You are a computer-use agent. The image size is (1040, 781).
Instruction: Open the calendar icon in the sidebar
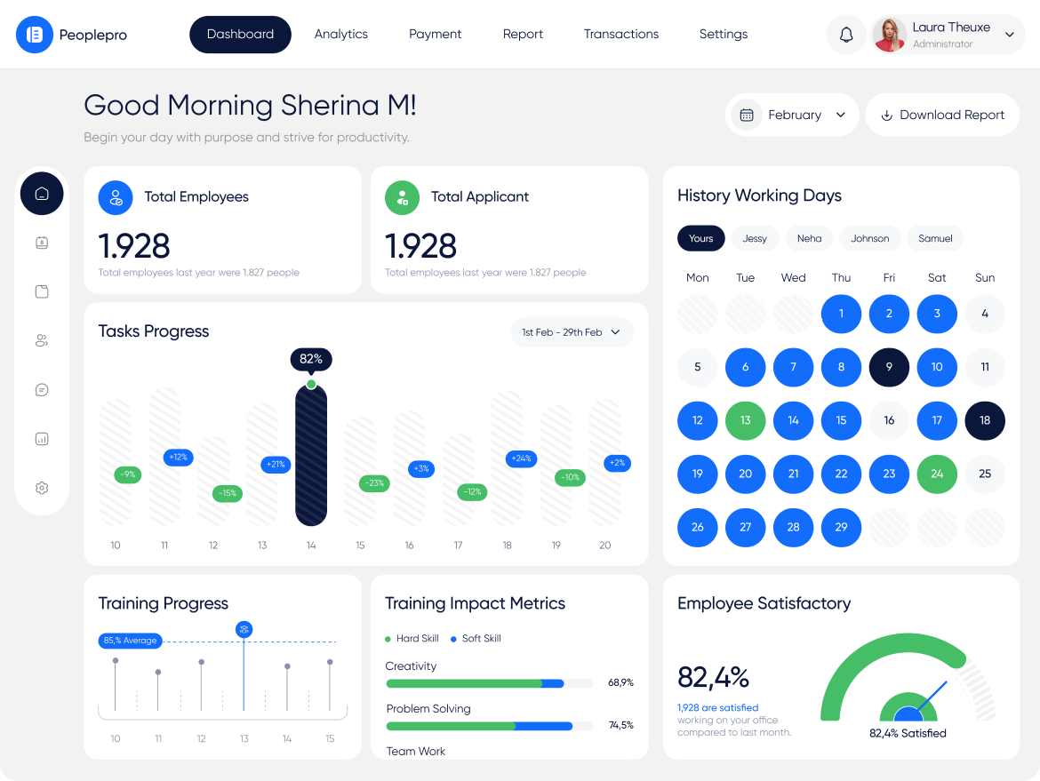42,243
